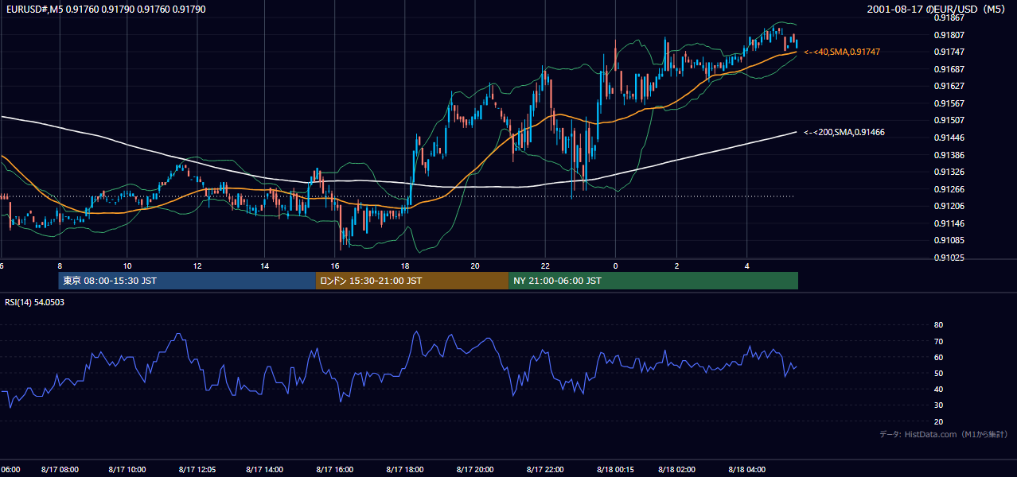Click hour axis label 18 under chart
Viewport: 1017px width, 477px height.
coord(405,266)
